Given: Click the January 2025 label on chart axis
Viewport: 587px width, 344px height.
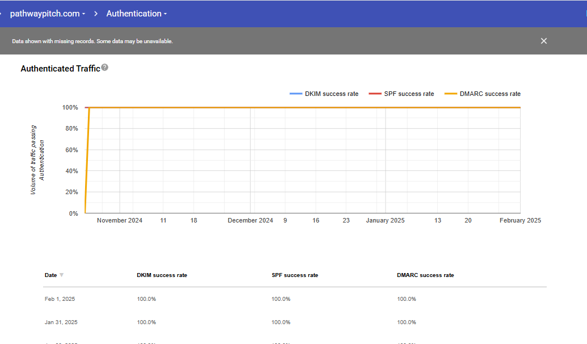Looking at the screenshot, I should [385, 220].
